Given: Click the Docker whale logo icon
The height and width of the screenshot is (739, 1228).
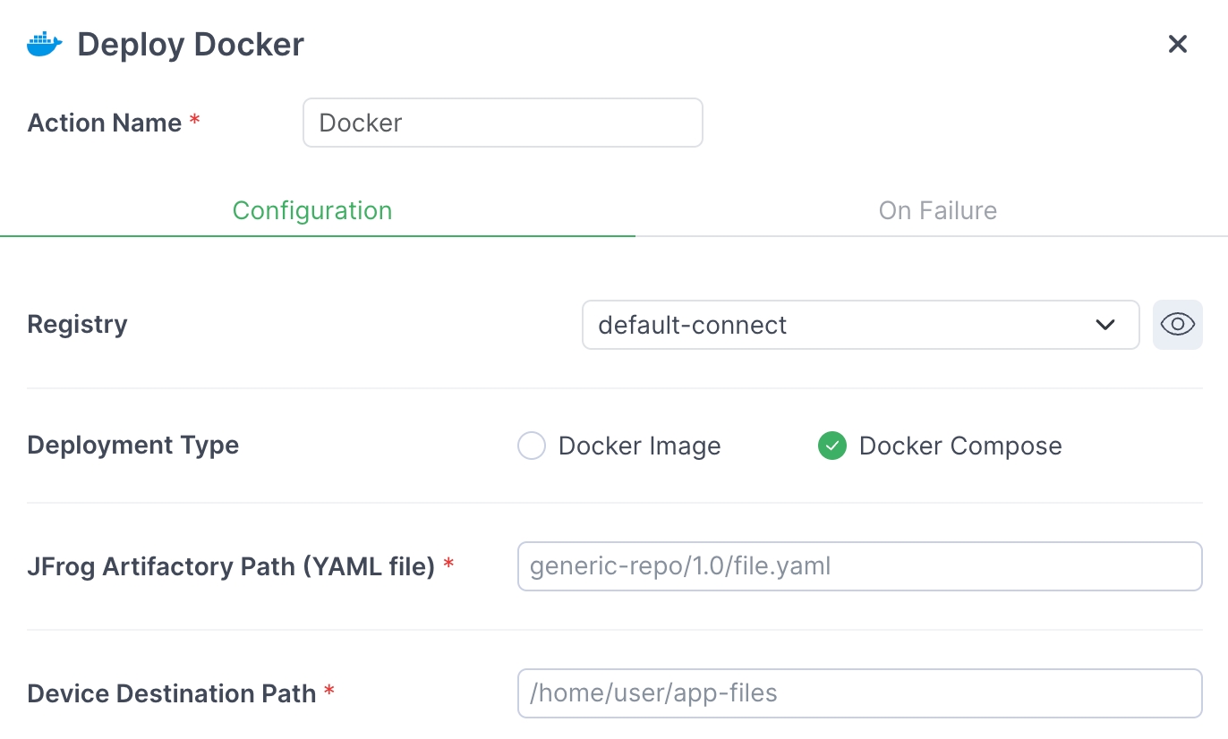Looking at the screenshot, I should click(44, 44).
